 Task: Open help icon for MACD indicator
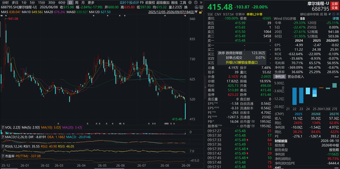point(3,137)
